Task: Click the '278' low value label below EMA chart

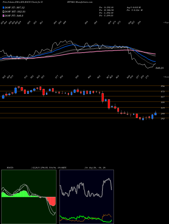Action: click(147, 77)
